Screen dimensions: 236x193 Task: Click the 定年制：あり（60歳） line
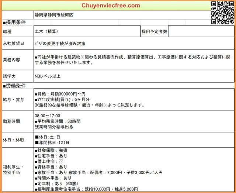coord(55,183)
